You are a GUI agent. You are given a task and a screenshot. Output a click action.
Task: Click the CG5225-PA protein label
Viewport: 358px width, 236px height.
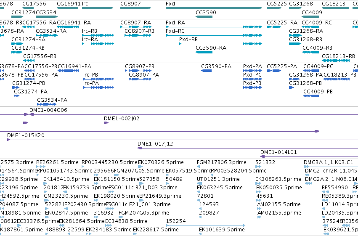282,66
